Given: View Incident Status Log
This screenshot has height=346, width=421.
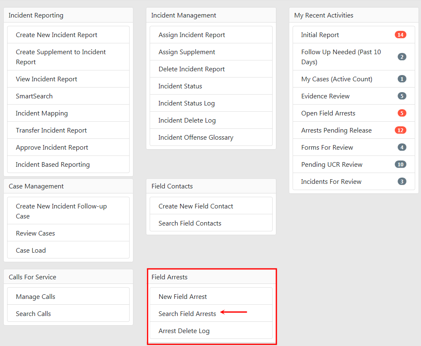Looking at the screenshot, I should coord(187,103).
